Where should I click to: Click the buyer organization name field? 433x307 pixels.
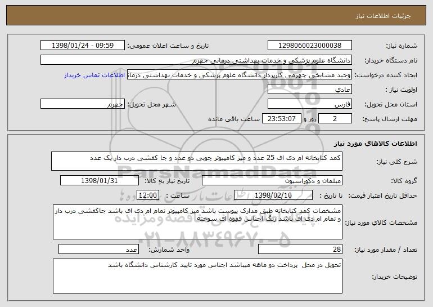point(196,60)
